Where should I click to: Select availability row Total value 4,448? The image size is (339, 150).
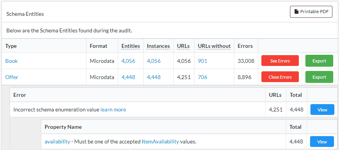(x=296, y=142)
